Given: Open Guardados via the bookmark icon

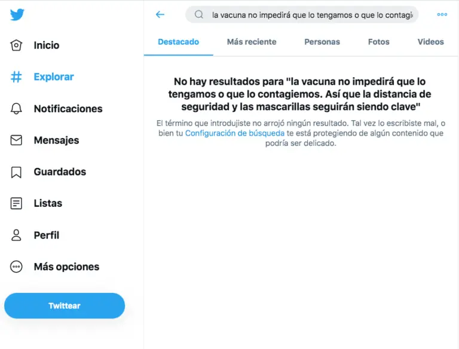Looking at the screenshot, I should coord(16,172).
